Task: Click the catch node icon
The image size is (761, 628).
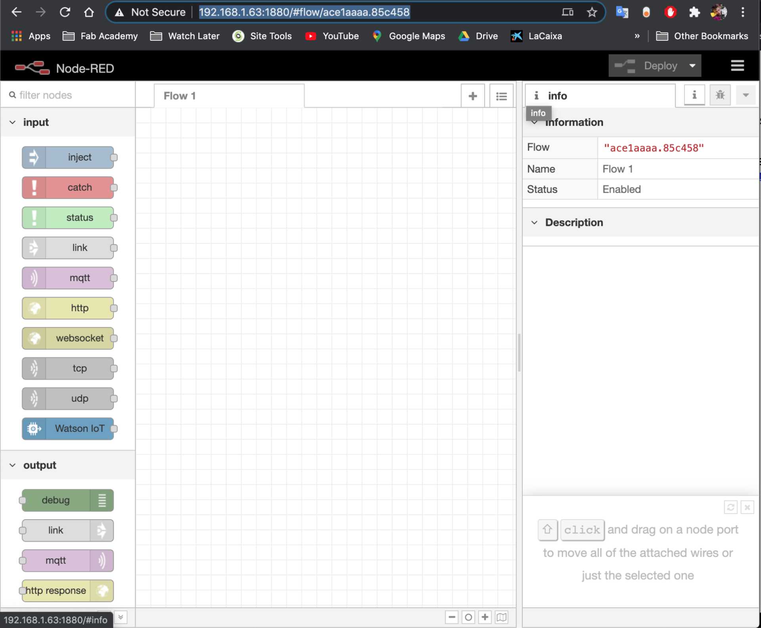Action: (x=34, y=187)
